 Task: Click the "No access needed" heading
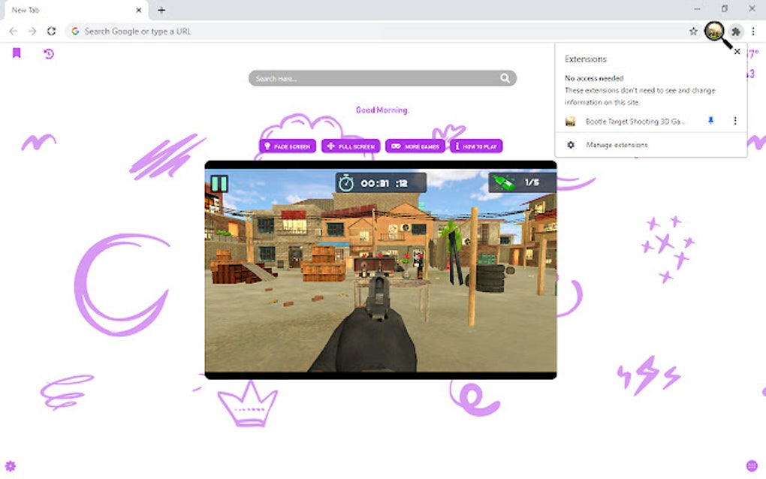click(594, 78)
